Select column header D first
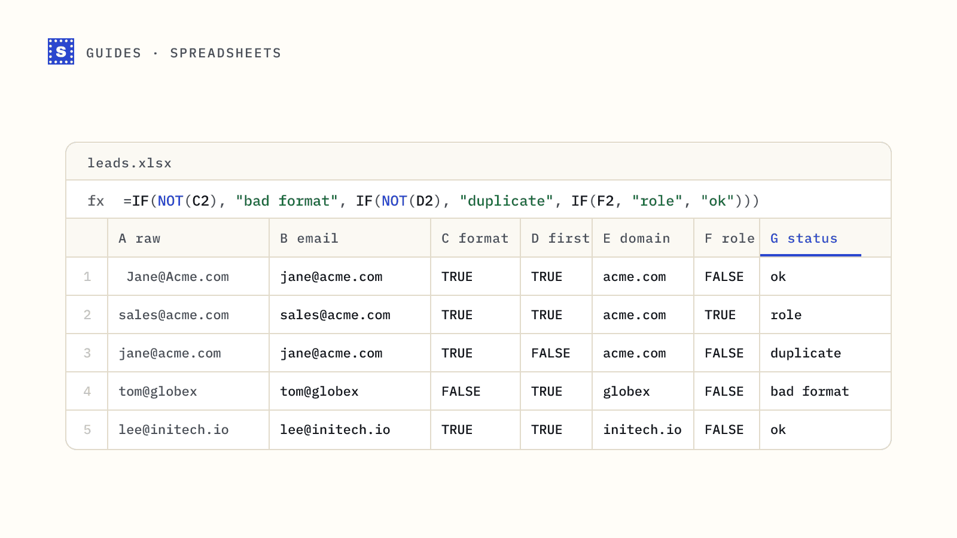Screen dimensions: 957x538 click(556, 238)
